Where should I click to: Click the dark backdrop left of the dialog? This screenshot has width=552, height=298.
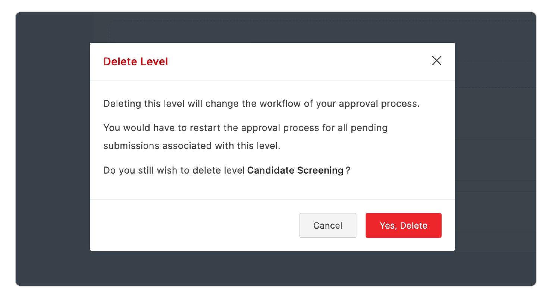coord(52,149)
